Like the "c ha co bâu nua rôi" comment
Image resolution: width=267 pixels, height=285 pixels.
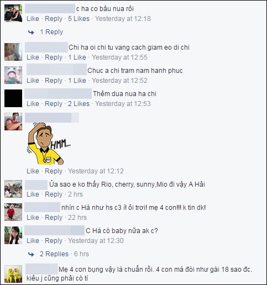point(33,19)
